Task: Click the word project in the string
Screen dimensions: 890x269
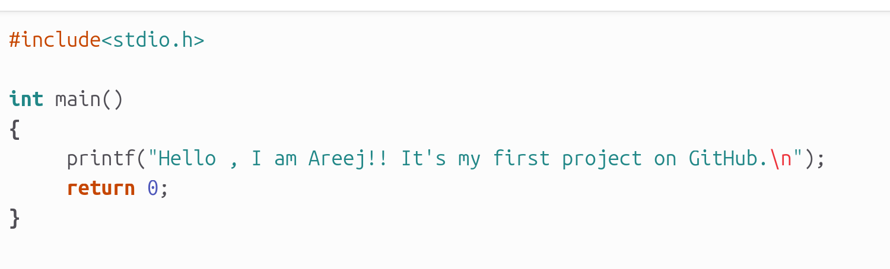Action: point(602,158)
